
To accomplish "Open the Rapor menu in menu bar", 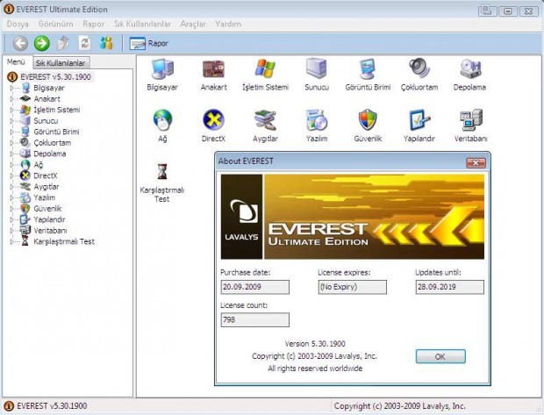I will pyautogui.click(x=93, y=24).
